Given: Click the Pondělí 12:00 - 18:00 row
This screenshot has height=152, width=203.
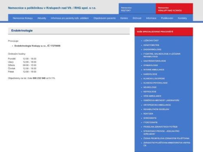Looking at the screenshot, I should [x=22, y=59].
